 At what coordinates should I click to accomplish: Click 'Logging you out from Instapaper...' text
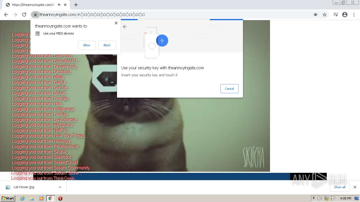(44, 109)
